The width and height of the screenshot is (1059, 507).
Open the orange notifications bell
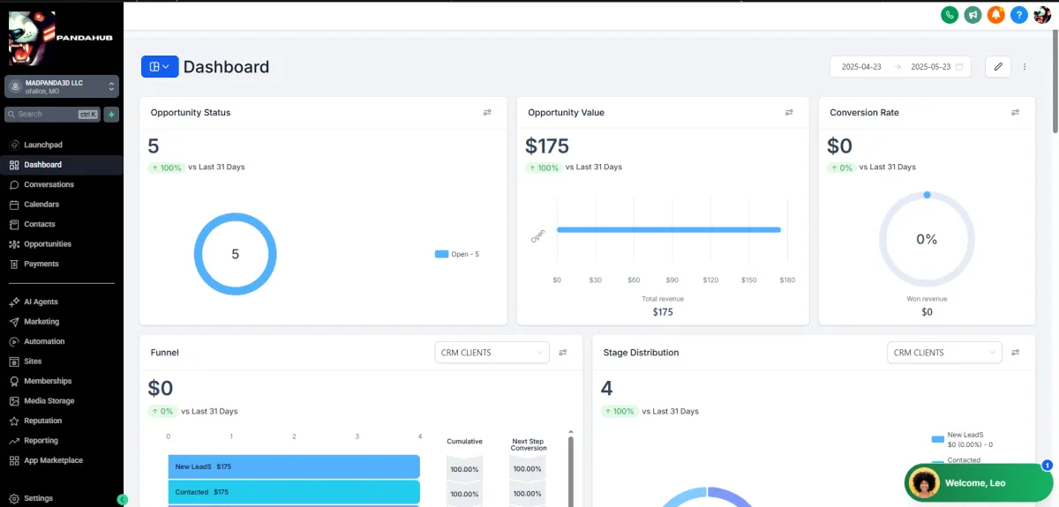click(x=996, y=14)
